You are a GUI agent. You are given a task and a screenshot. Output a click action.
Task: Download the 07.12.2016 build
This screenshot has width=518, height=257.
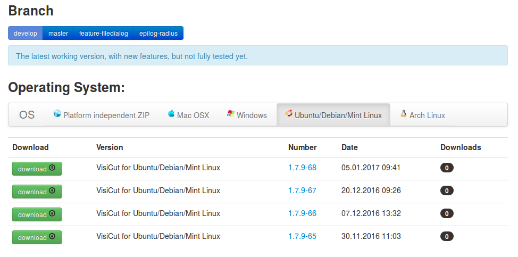[x=37, y=214]
